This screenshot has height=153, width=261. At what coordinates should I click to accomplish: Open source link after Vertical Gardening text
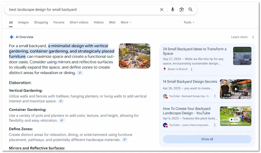click(x=61, y=101)
